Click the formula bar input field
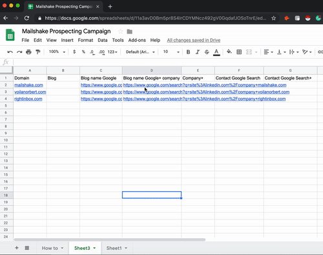Screen dimensions: 323x255 pos(168,63)
